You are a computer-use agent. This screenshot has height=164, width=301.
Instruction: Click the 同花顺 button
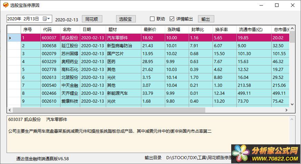(92, 19)
